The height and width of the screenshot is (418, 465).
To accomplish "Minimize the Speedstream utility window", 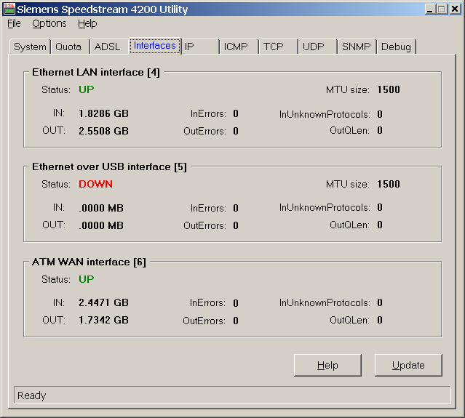I will pyautogui.click(x=430, y=9).
